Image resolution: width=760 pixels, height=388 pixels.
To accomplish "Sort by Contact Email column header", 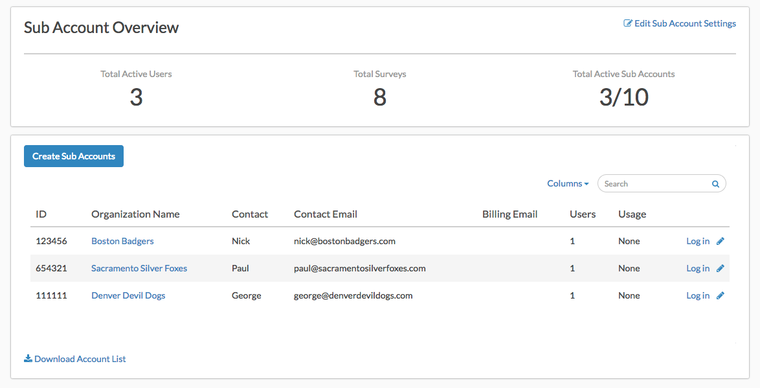I will [326, 214].
